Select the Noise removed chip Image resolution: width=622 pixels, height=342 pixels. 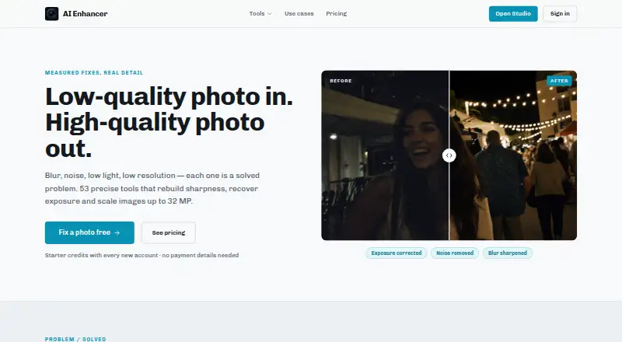pyautogui.click(x=455, y=253)
